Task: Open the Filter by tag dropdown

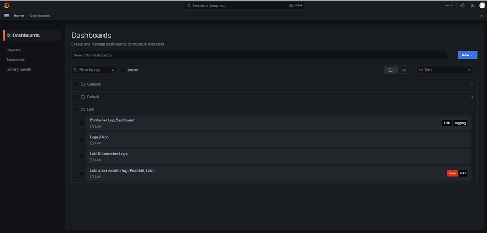Action: 94,70
